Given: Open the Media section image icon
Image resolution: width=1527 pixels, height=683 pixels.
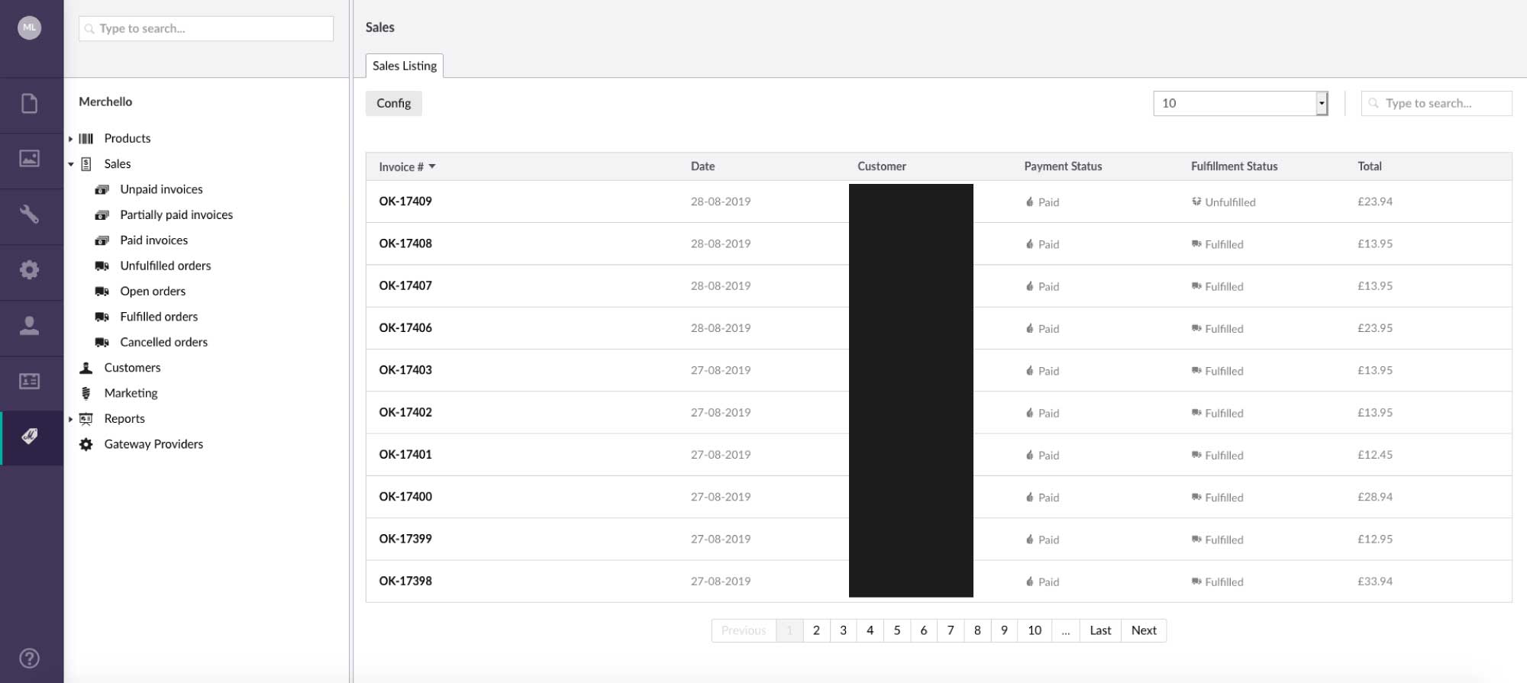Looking at the screenshot, I should click(x=30, y=159).
